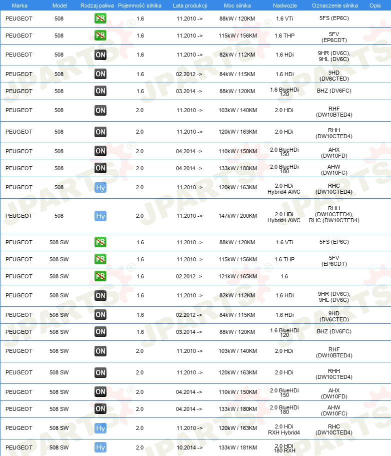Image resolution: width=391 pixels, height=456 pixels.
Task: Click petrol icon in 508 SW 1.6 THP row
Action: pyautogui.click(x=100, y=259)
